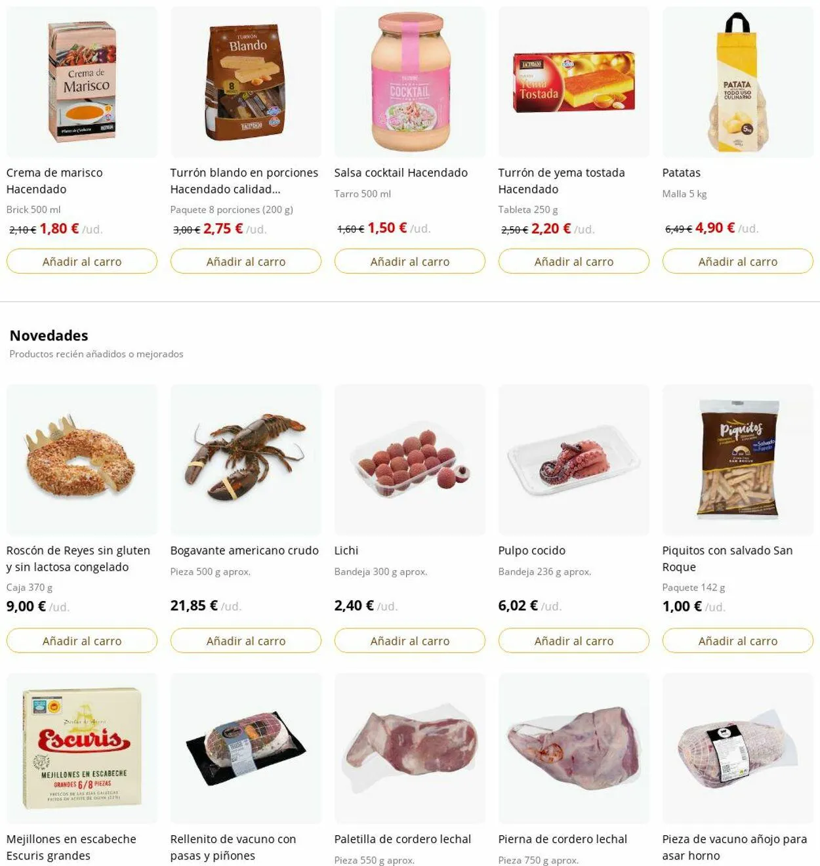
Task: Add Crema de marisco Hacendado to cart
Action: click(82, 261)
